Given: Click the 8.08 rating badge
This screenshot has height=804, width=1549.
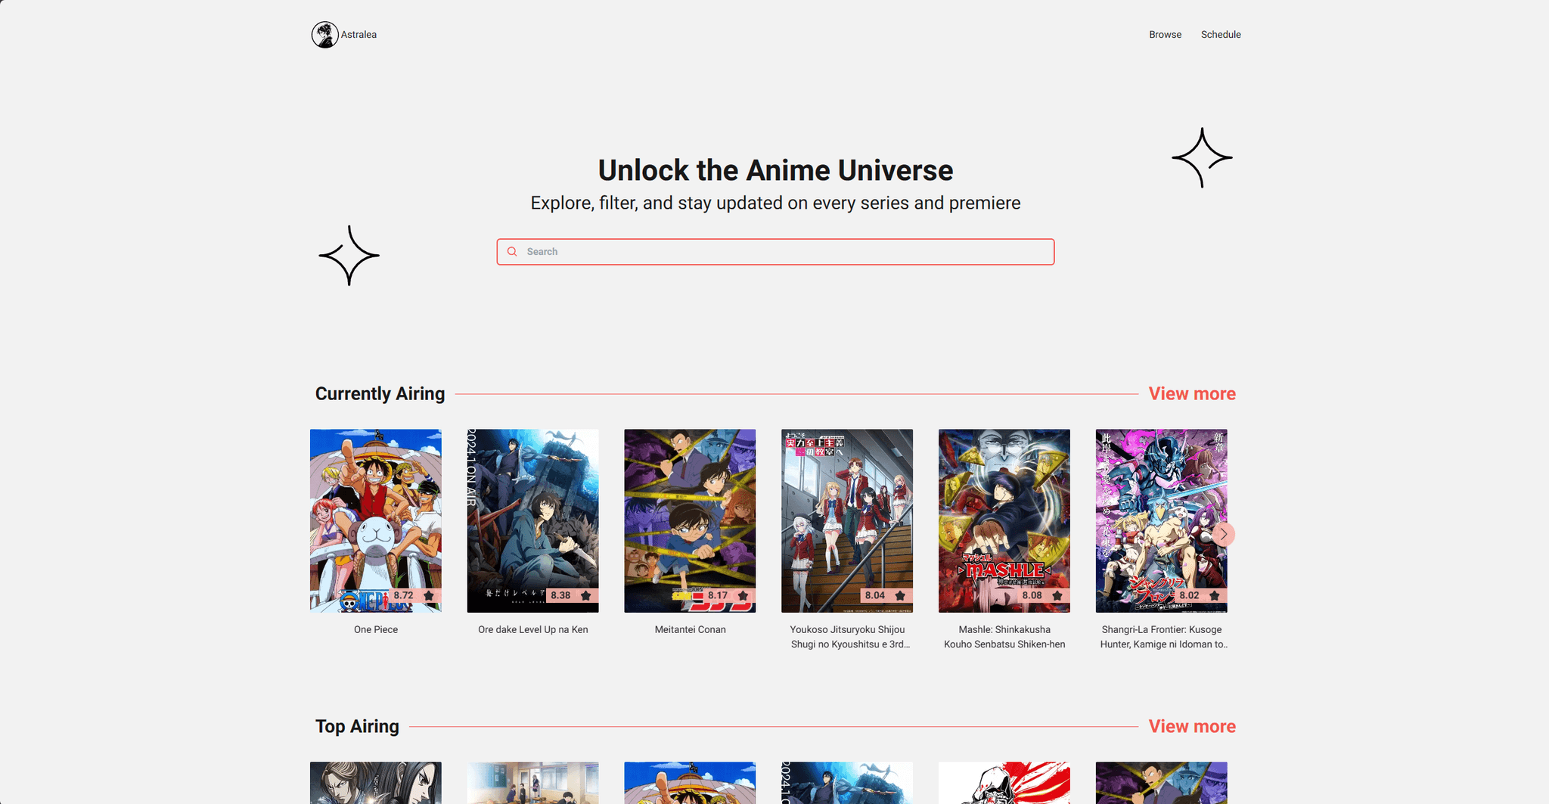Looking at the screenshot, I should (x=1044, y=596).
